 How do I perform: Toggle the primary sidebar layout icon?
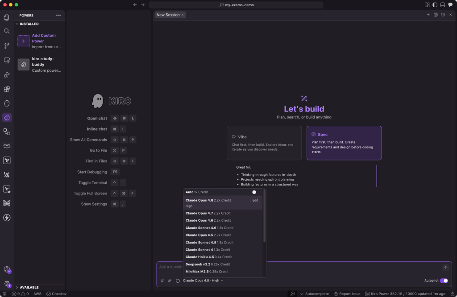coord(435,4)
